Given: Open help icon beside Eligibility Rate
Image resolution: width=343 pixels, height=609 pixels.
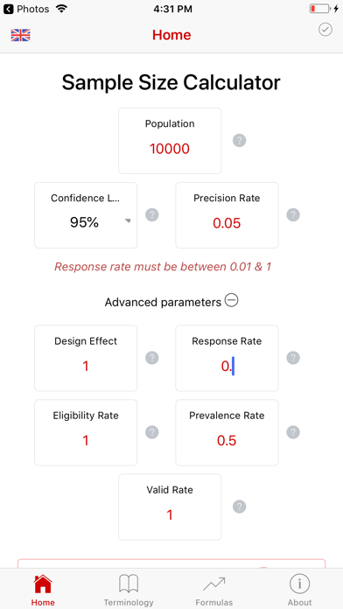Looking at the screenshot, I should tap(152, 432).
